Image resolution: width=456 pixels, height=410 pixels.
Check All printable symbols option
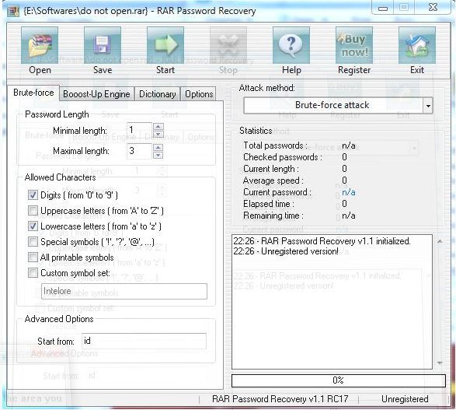coord(33,257)
